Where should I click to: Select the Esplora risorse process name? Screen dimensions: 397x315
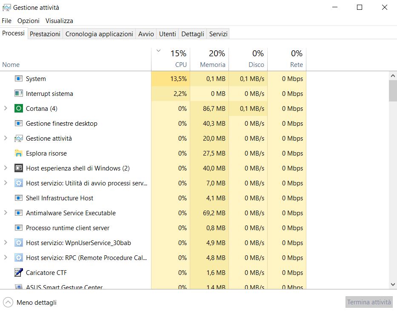(x=46, y=153)
